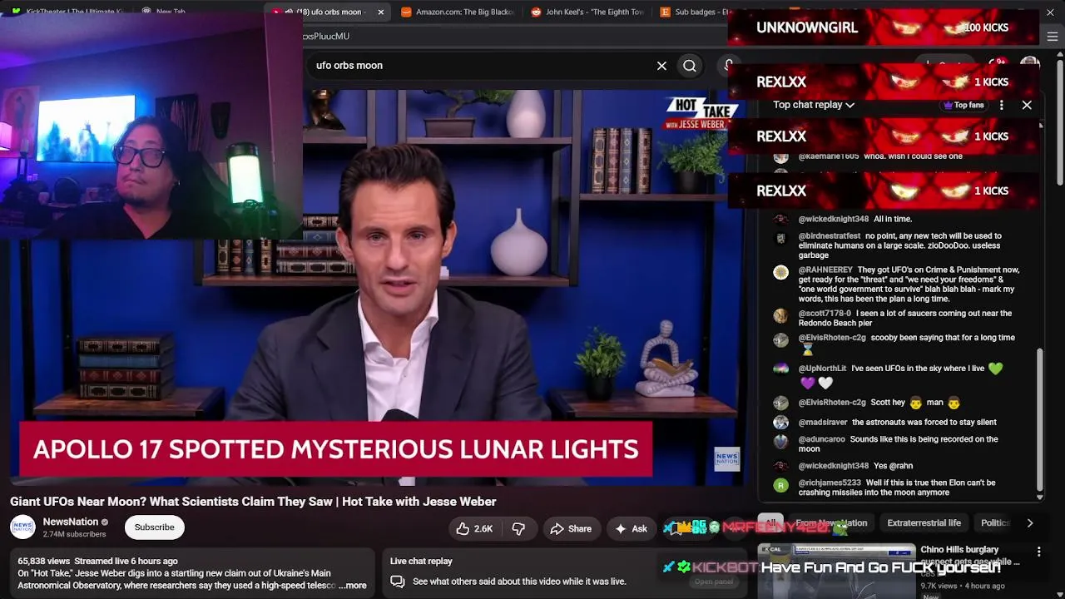Viewport: 1065px width, 599px height.
Task: Click the username @richjames5233 in chat
Action: click(x=830, y=483)
